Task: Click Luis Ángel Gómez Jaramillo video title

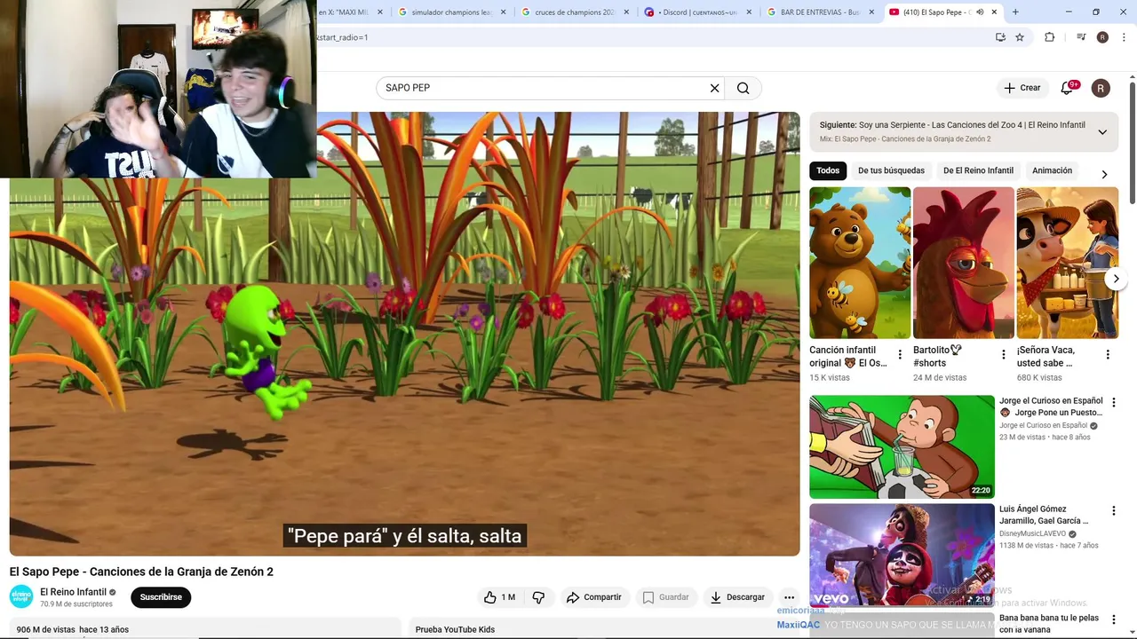Action: [x=1044, y=515]
